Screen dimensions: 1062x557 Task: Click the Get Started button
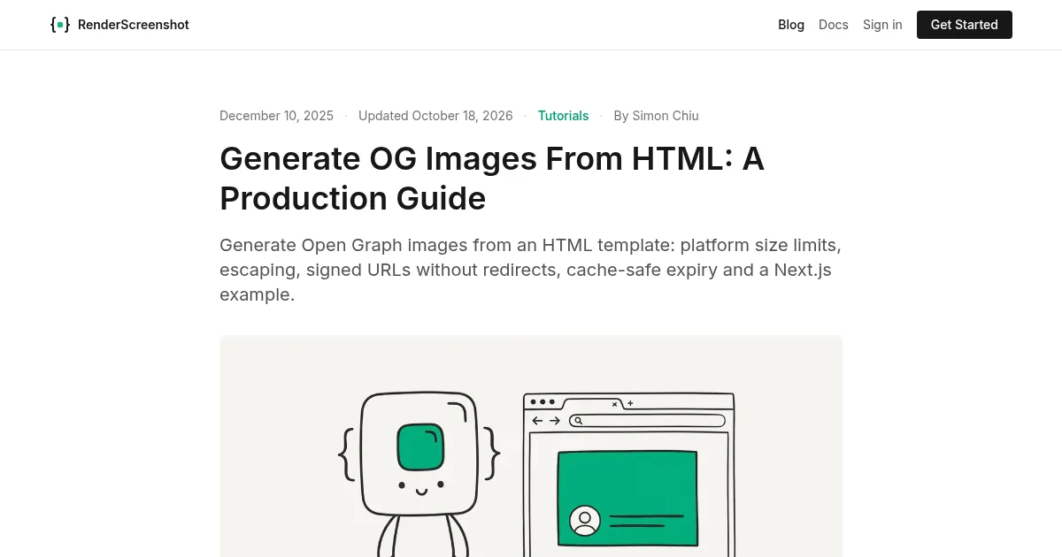(x=965, y=25)
